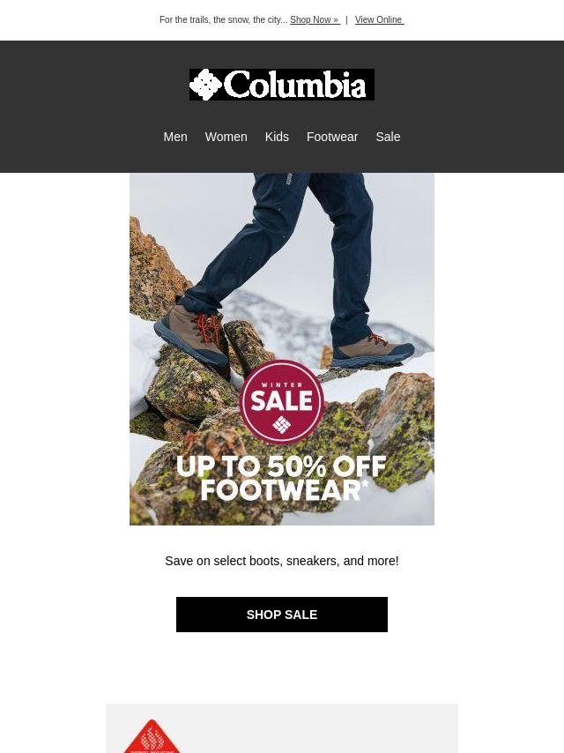Click the Up to 50% Off Footwear headline
The height and width of the screenshot is (753, 564).
click(x=282, y=478)
